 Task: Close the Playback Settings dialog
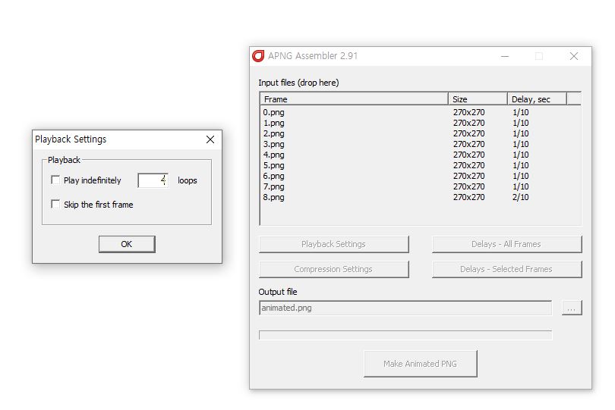(x=210, y=139)
